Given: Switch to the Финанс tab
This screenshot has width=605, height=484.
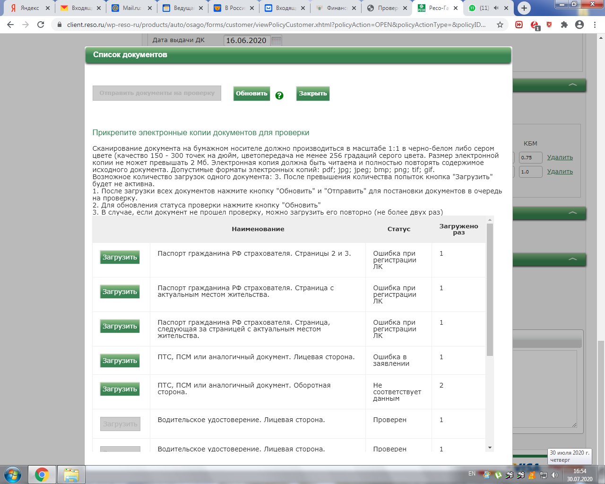Looking at the screenshot, I should coord(336,8).
